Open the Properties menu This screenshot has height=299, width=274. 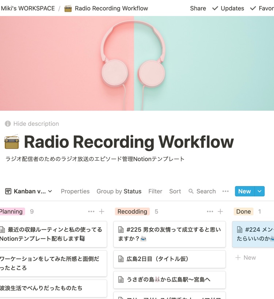(x=75, y=191)
